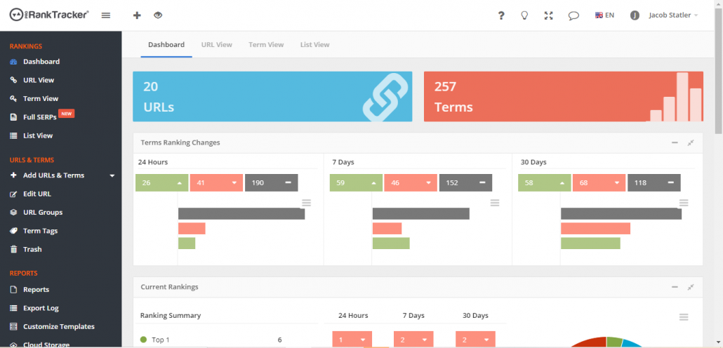723x348 pixels.
Task: Open Jacob Statler account dropdown
Action: pos(673,15)
